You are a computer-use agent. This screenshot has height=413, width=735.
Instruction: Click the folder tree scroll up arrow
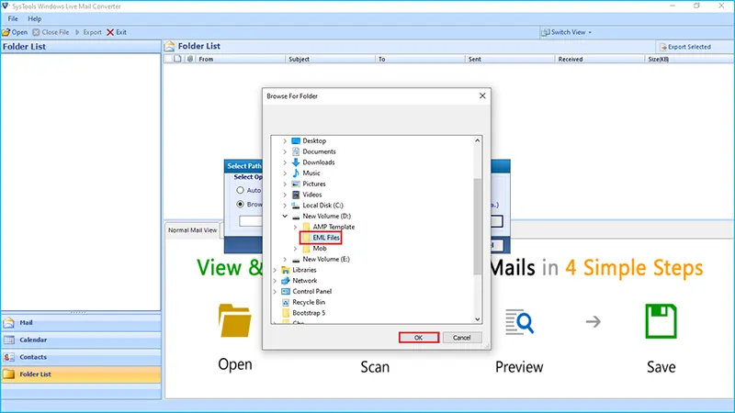[x=477, y=140]
